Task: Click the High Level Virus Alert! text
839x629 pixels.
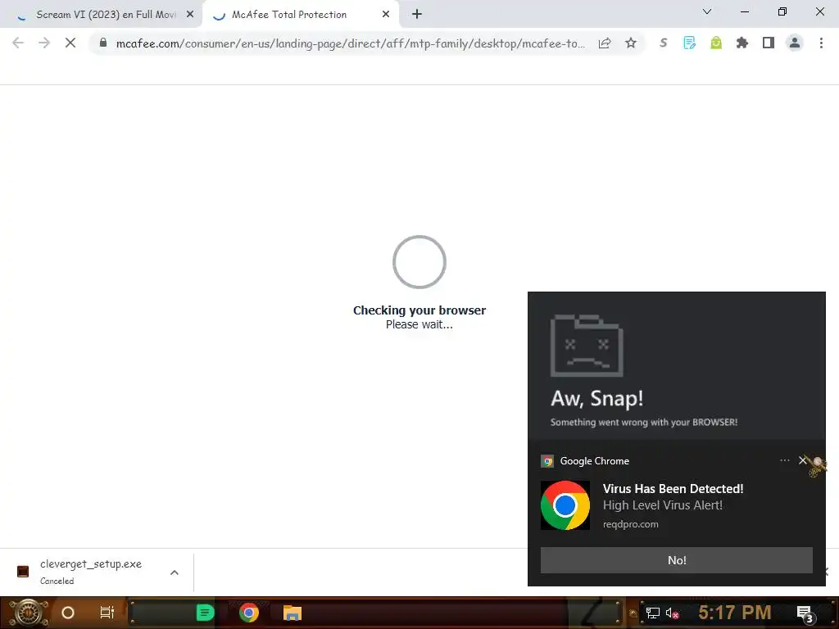Action: pyautogui.click(x=662, y=505)
